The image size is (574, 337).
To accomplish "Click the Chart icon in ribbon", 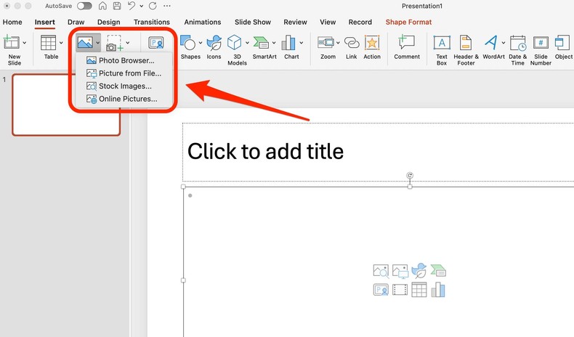I will point(290,44).
